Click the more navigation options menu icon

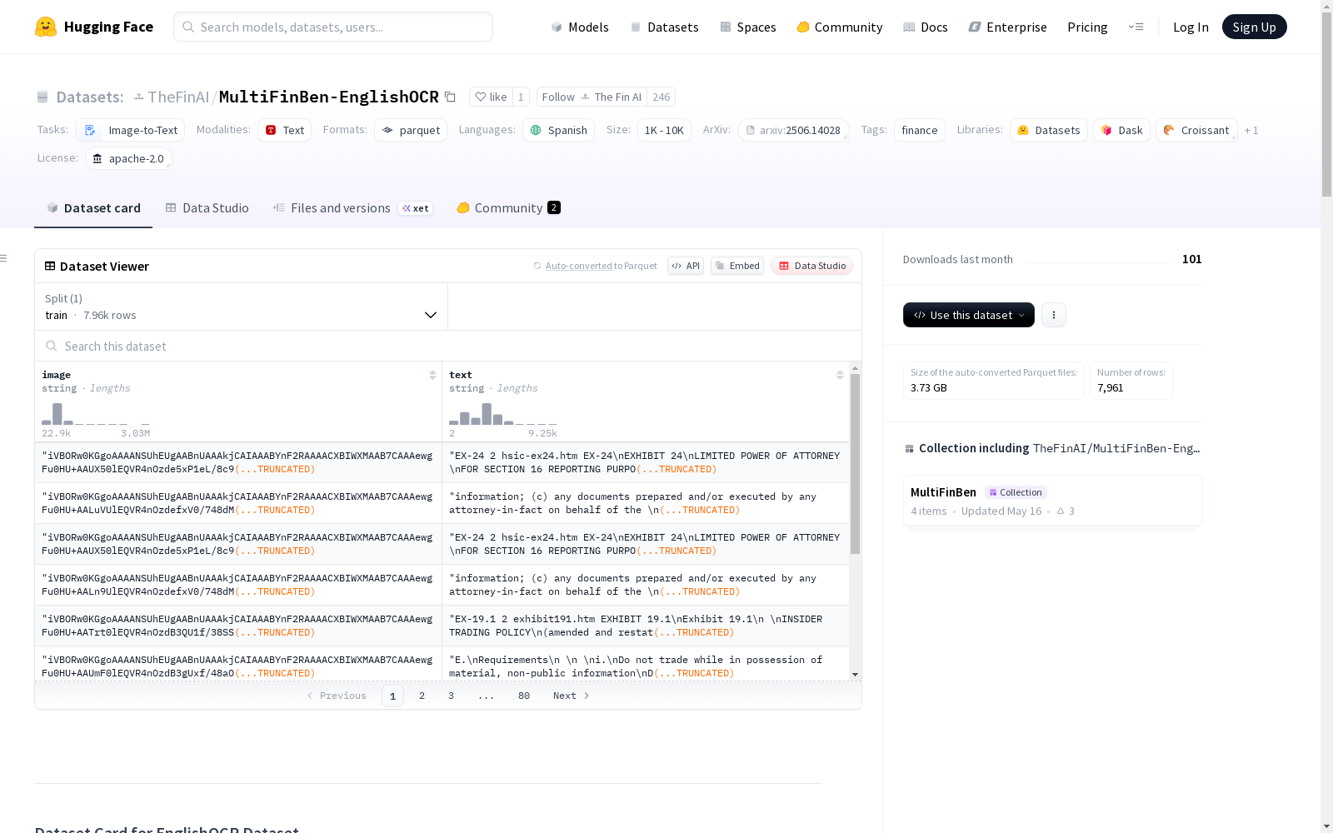pos(1136,27)
